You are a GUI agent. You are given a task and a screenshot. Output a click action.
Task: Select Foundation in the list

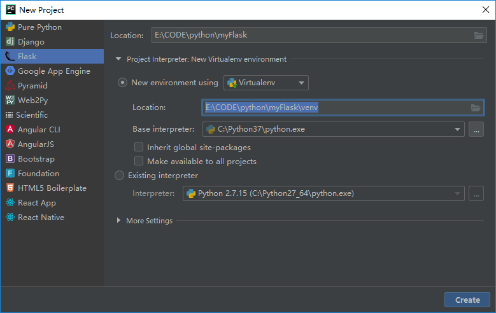click(x=52, y=173)
